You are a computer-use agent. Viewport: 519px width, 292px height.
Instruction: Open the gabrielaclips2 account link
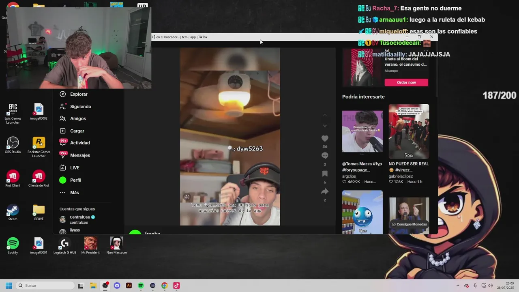coord(401,176)
